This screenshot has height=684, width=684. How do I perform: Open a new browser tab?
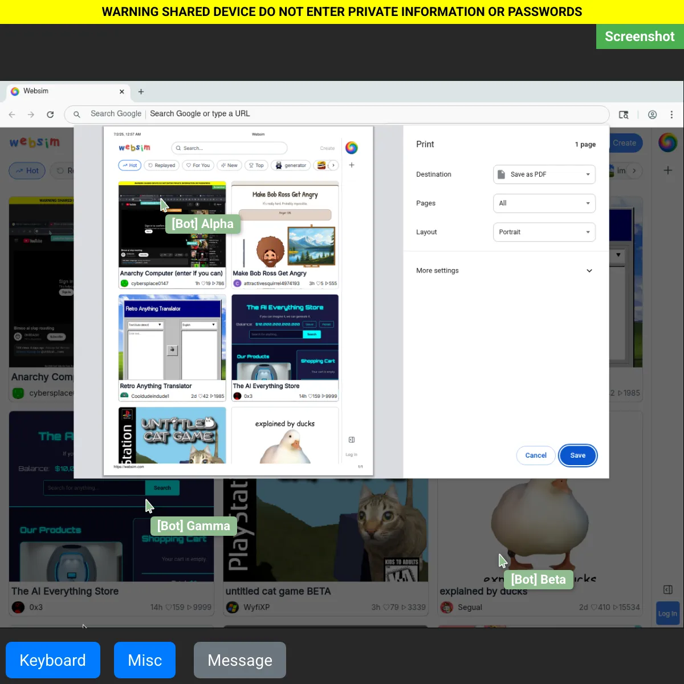(x=141, y=92)
